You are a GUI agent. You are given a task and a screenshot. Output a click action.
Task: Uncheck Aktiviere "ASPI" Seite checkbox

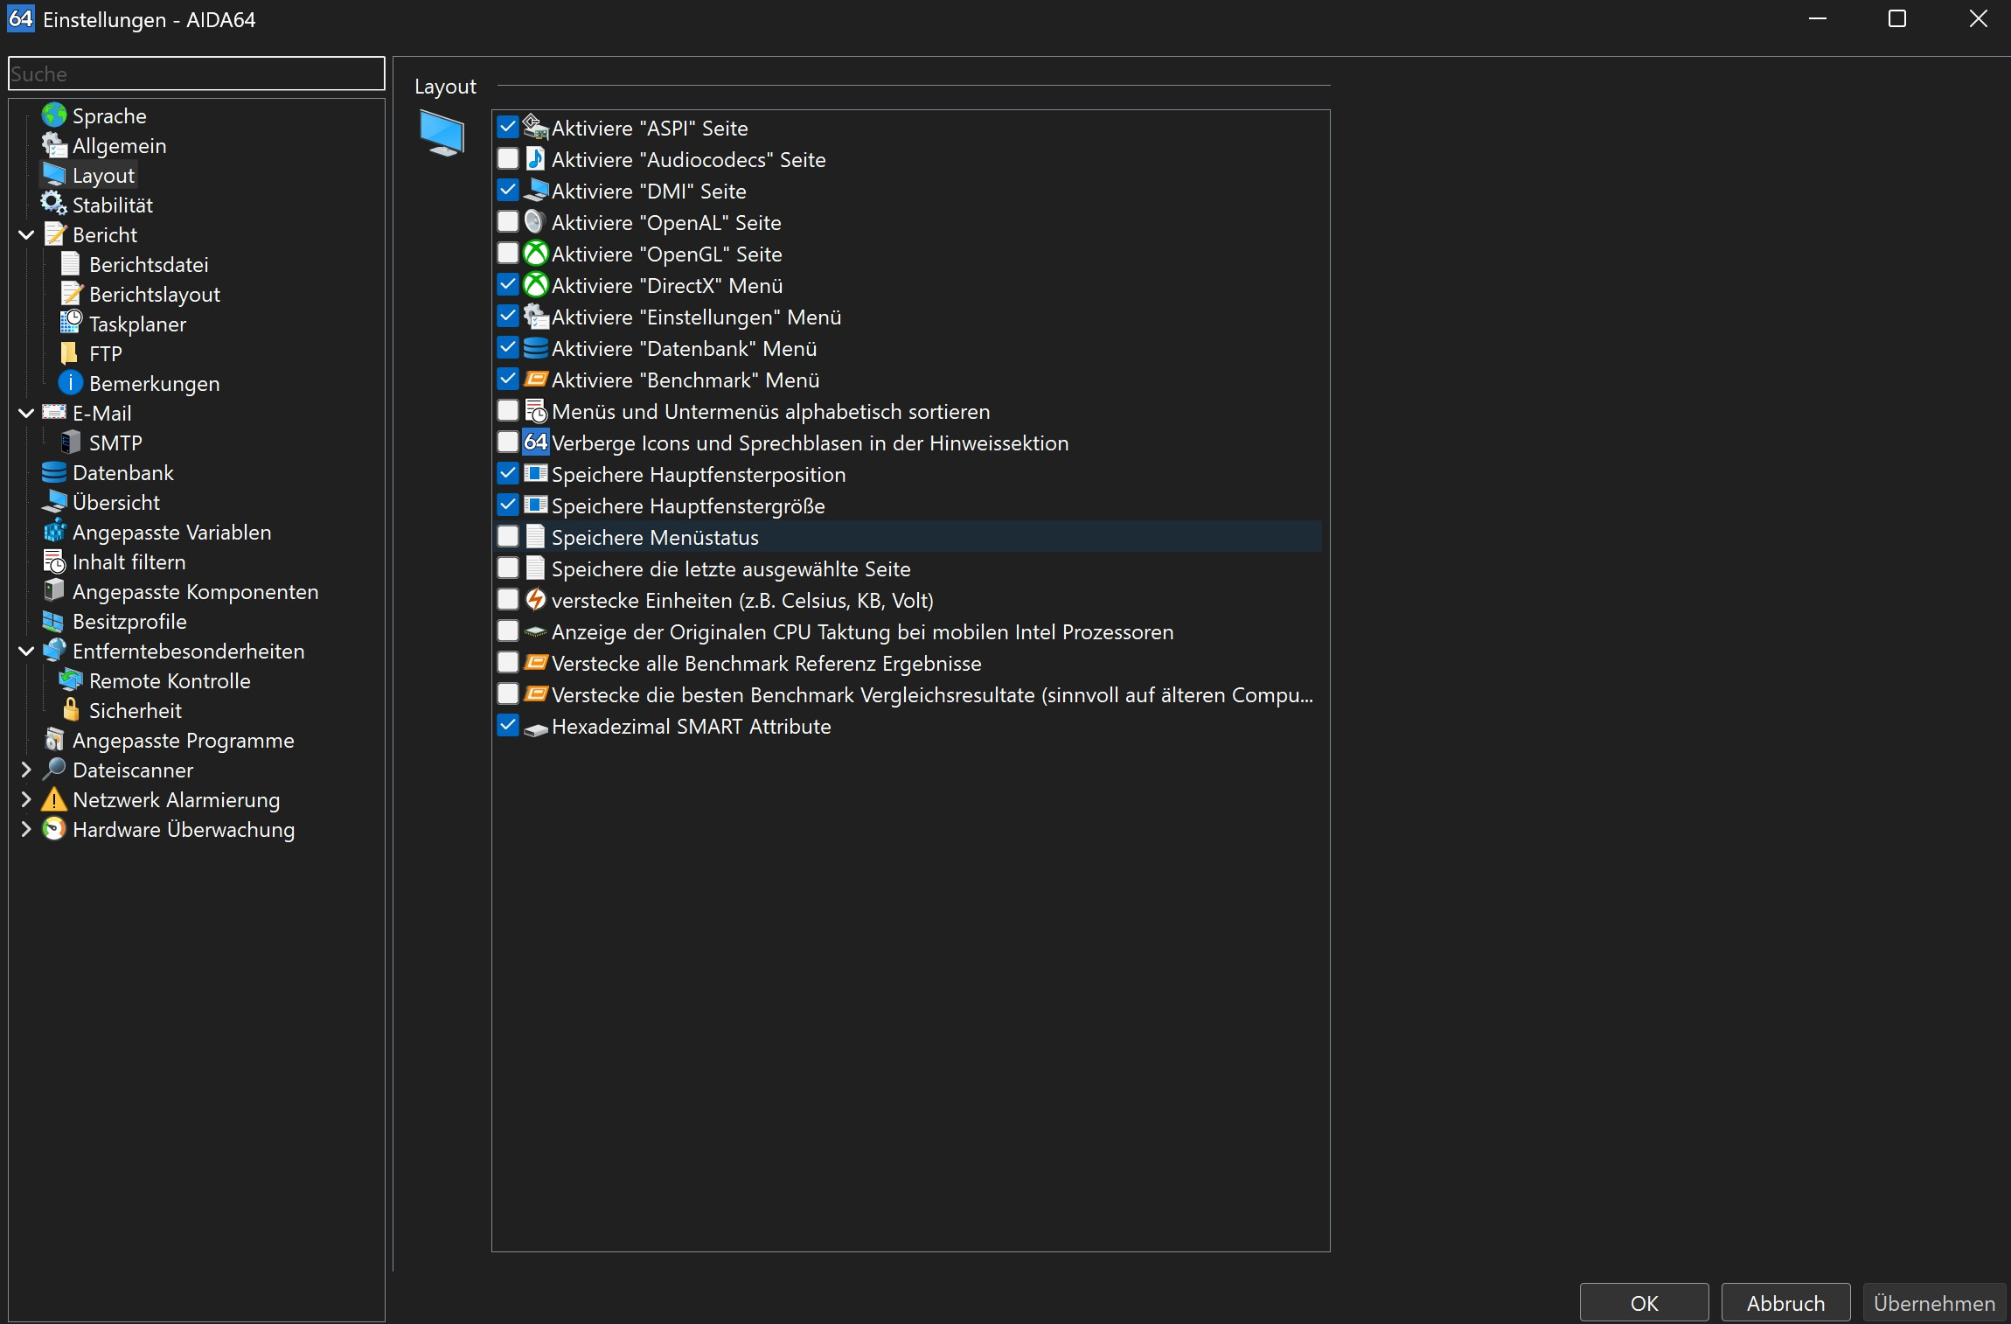[508, 127]
